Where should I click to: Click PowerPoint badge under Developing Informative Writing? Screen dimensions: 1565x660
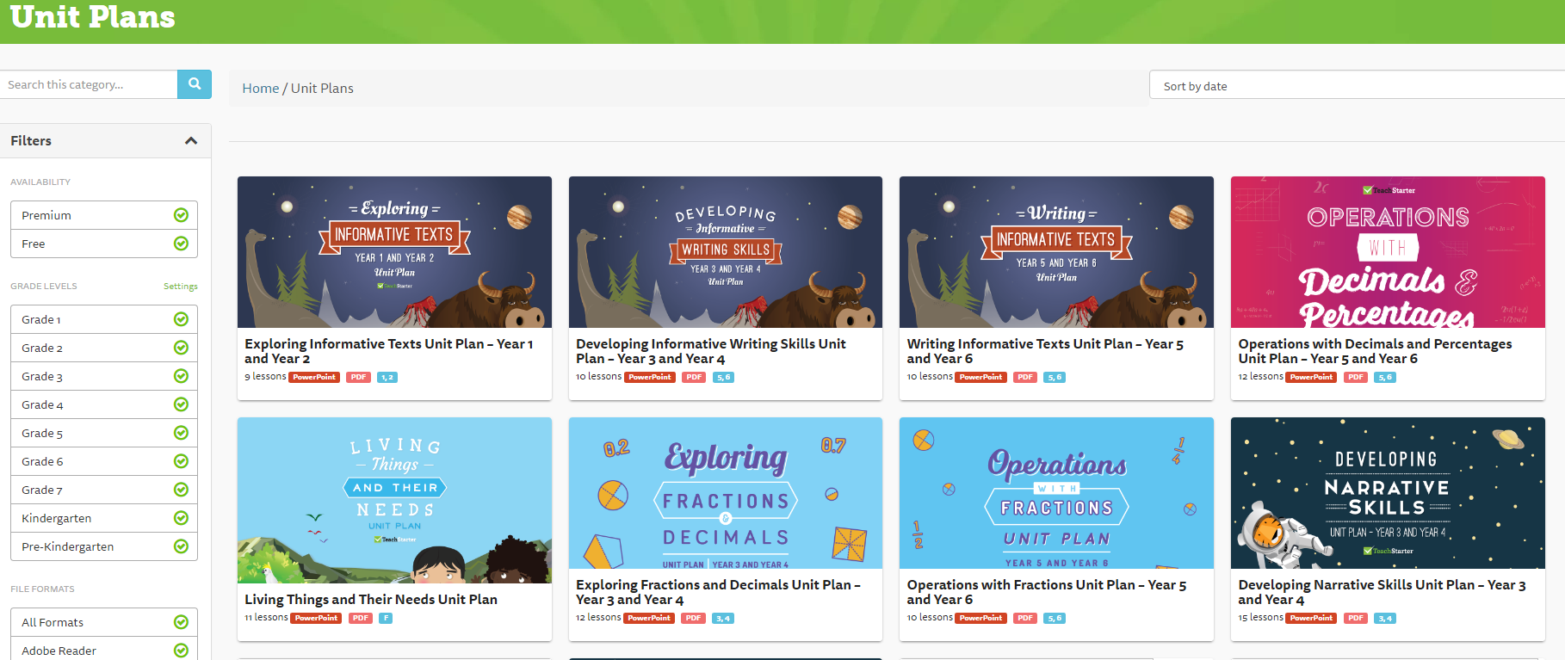pos(650,377)
